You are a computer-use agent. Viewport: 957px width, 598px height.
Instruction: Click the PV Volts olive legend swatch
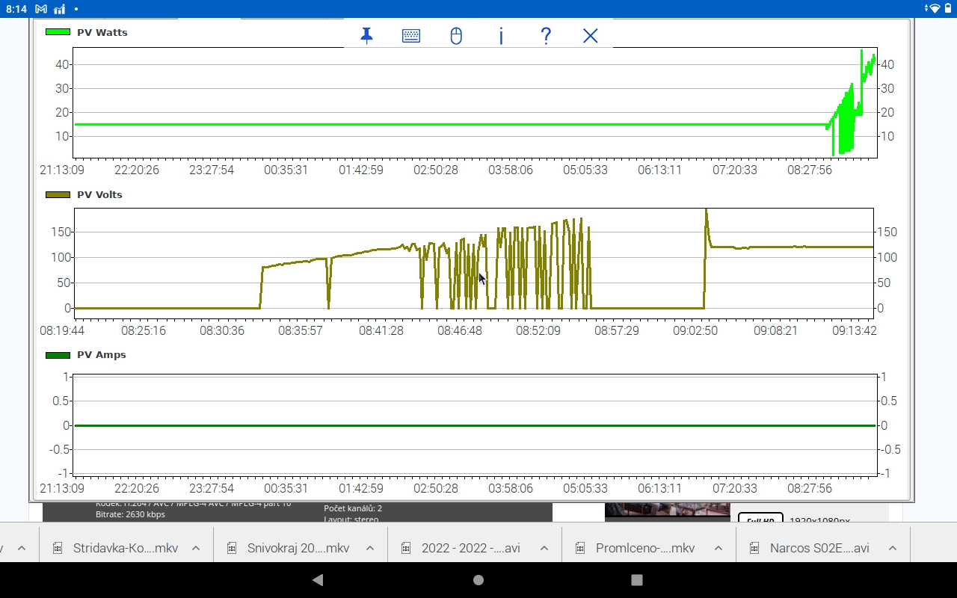pos(58,195)
